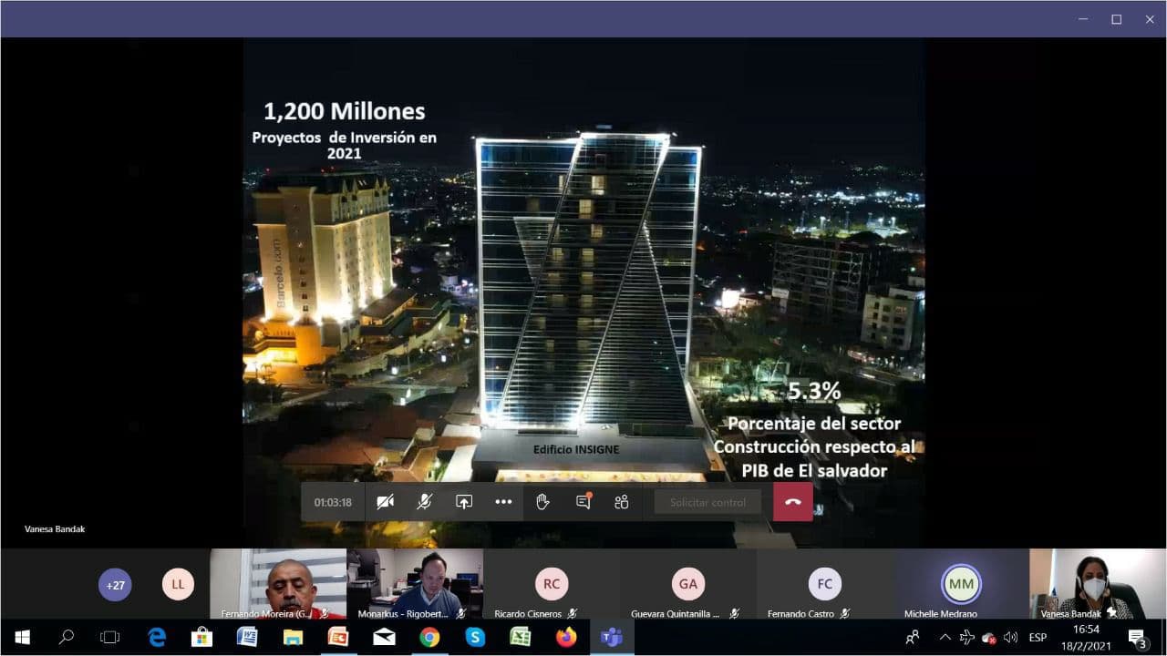Open the clock showing 16:54 18/2/2021

pos(1085,637)
